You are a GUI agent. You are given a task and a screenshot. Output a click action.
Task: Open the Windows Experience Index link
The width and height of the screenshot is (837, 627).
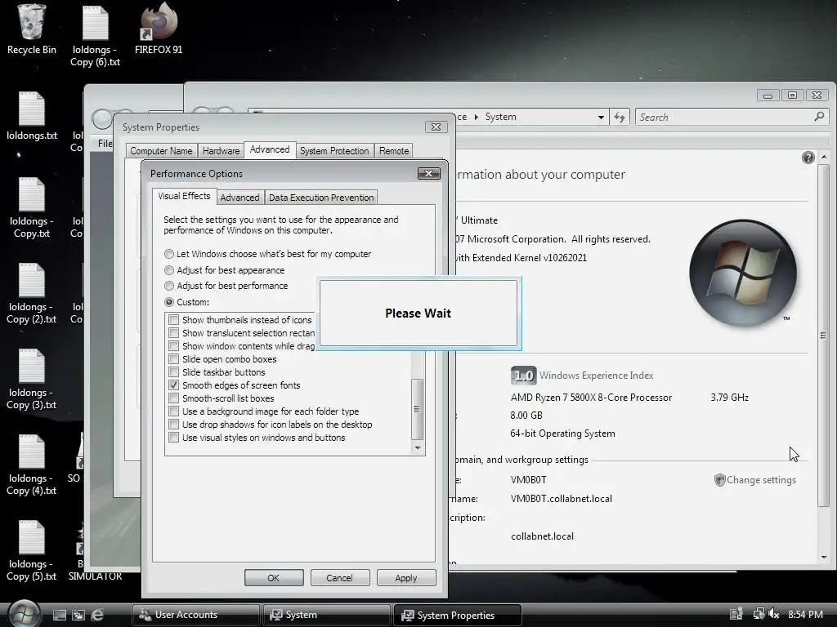click(596, 376)
